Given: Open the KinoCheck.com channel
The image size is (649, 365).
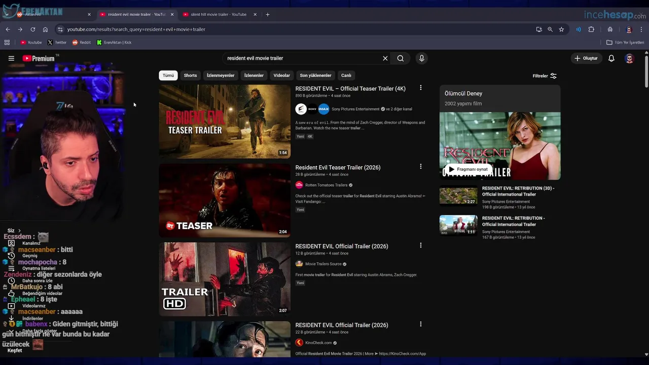Looking at the screenshot, I should pos(318,343).
